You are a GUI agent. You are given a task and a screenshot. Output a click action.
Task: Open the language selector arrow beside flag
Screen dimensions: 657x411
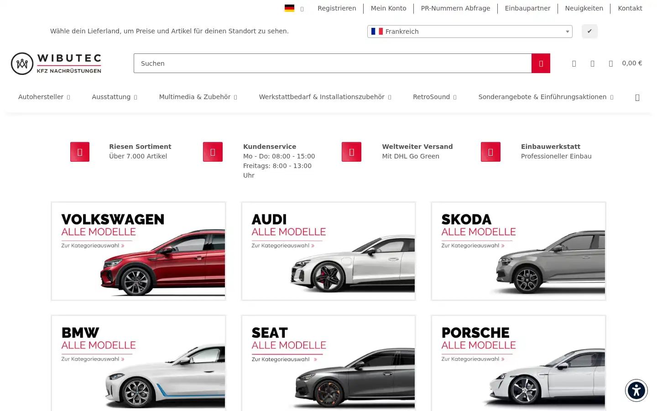[302, 9]
